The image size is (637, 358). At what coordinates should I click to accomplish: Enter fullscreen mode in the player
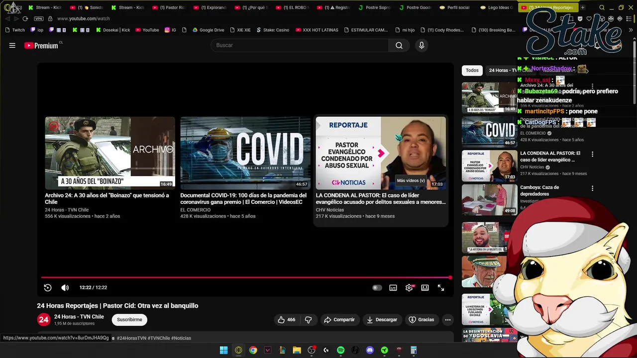(441, 287)
